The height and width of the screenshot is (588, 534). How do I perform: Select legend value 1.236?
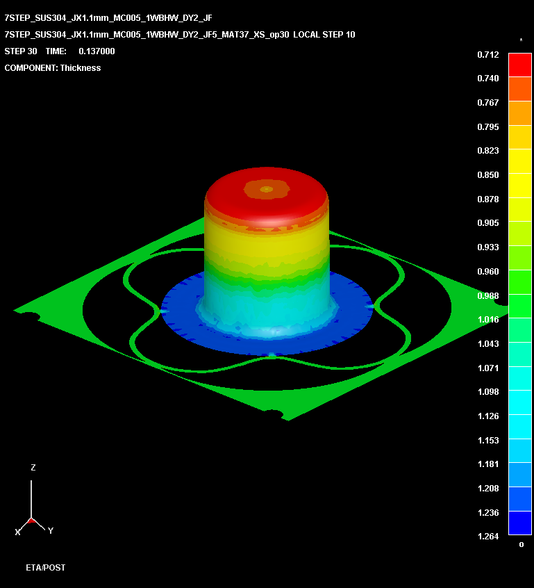tap(488, 512)
